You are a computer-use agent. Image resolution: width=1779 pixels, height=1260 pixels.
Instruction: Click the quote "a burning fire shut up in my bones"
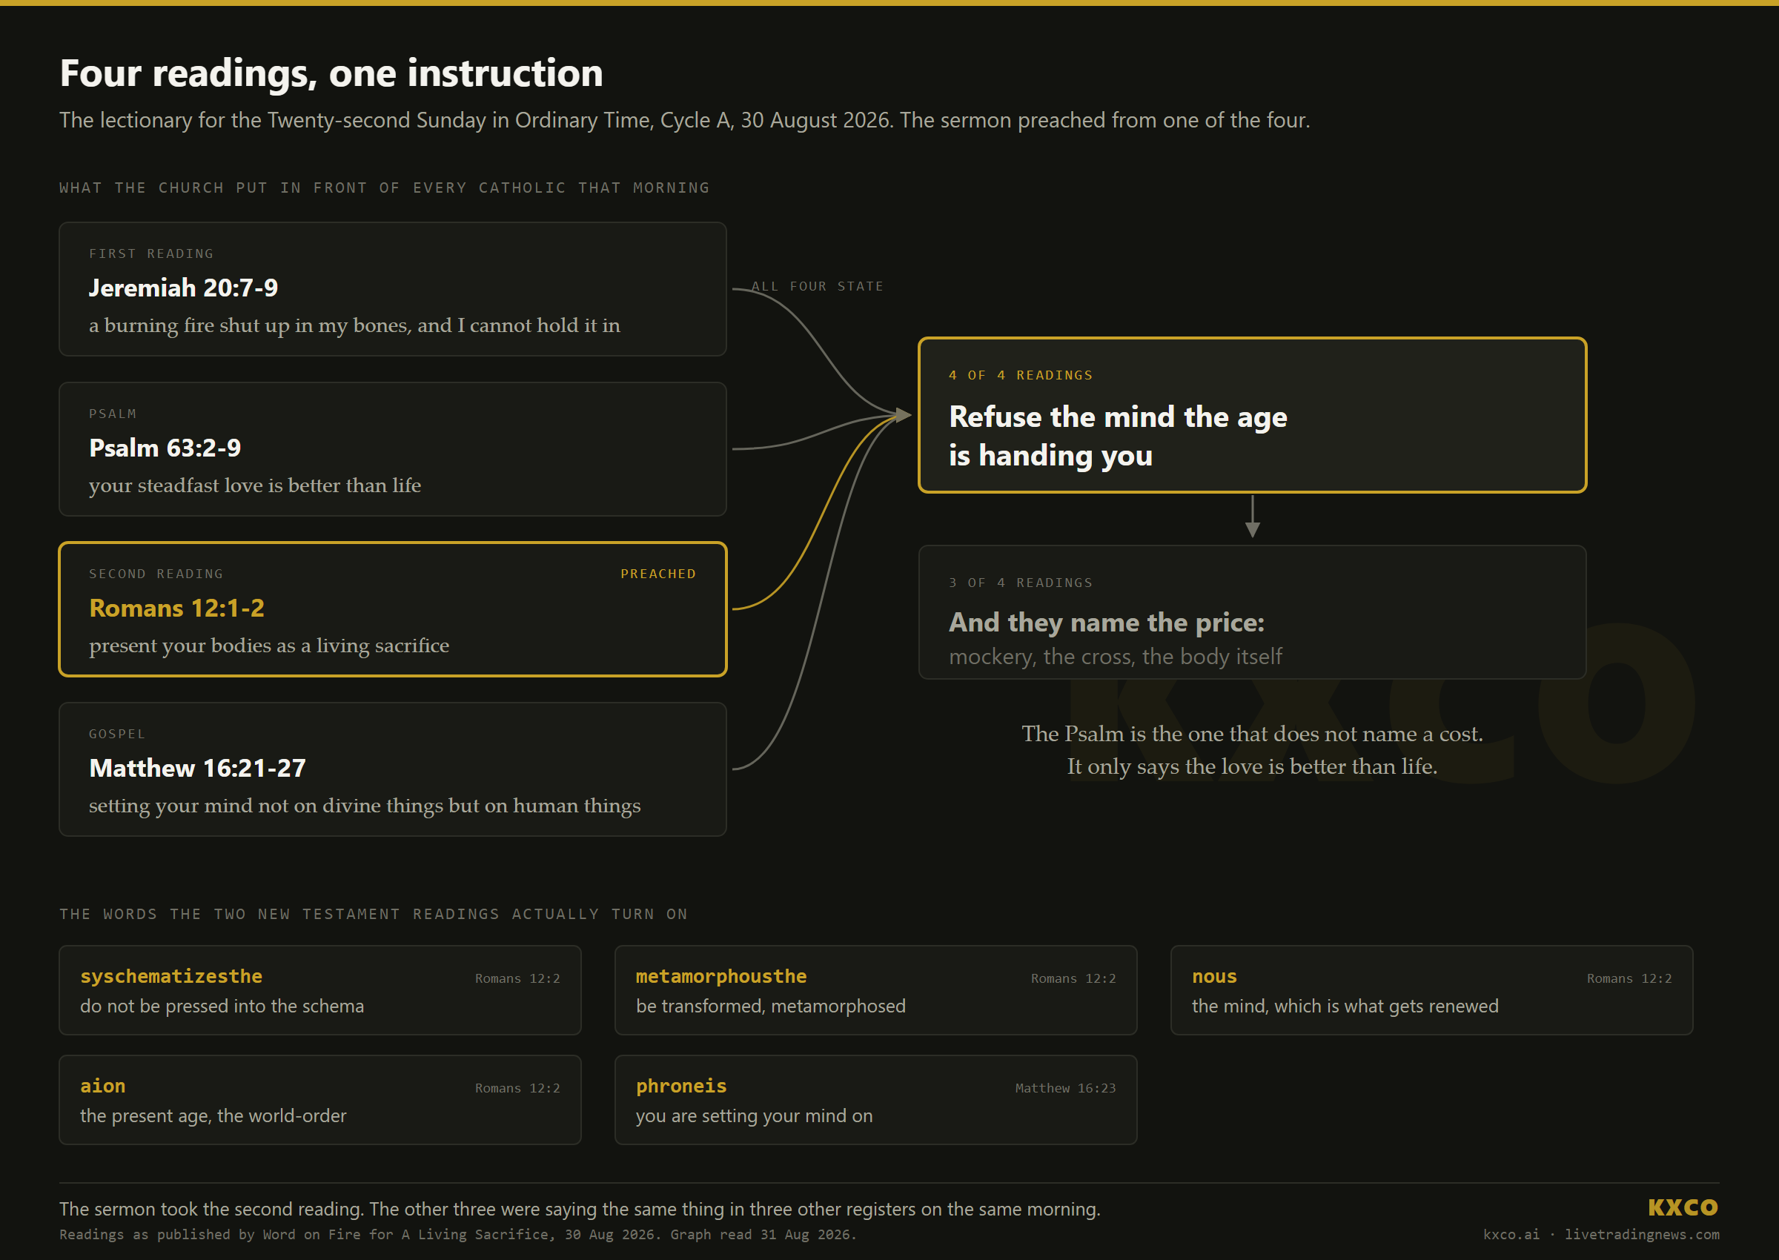(354, 325)
